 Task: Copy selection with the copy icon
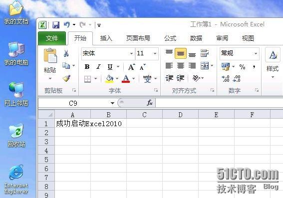coord(66,66)
